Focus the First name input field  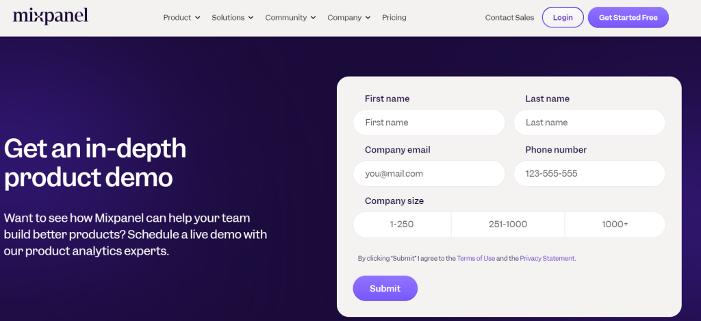click(x=429, y=123)
